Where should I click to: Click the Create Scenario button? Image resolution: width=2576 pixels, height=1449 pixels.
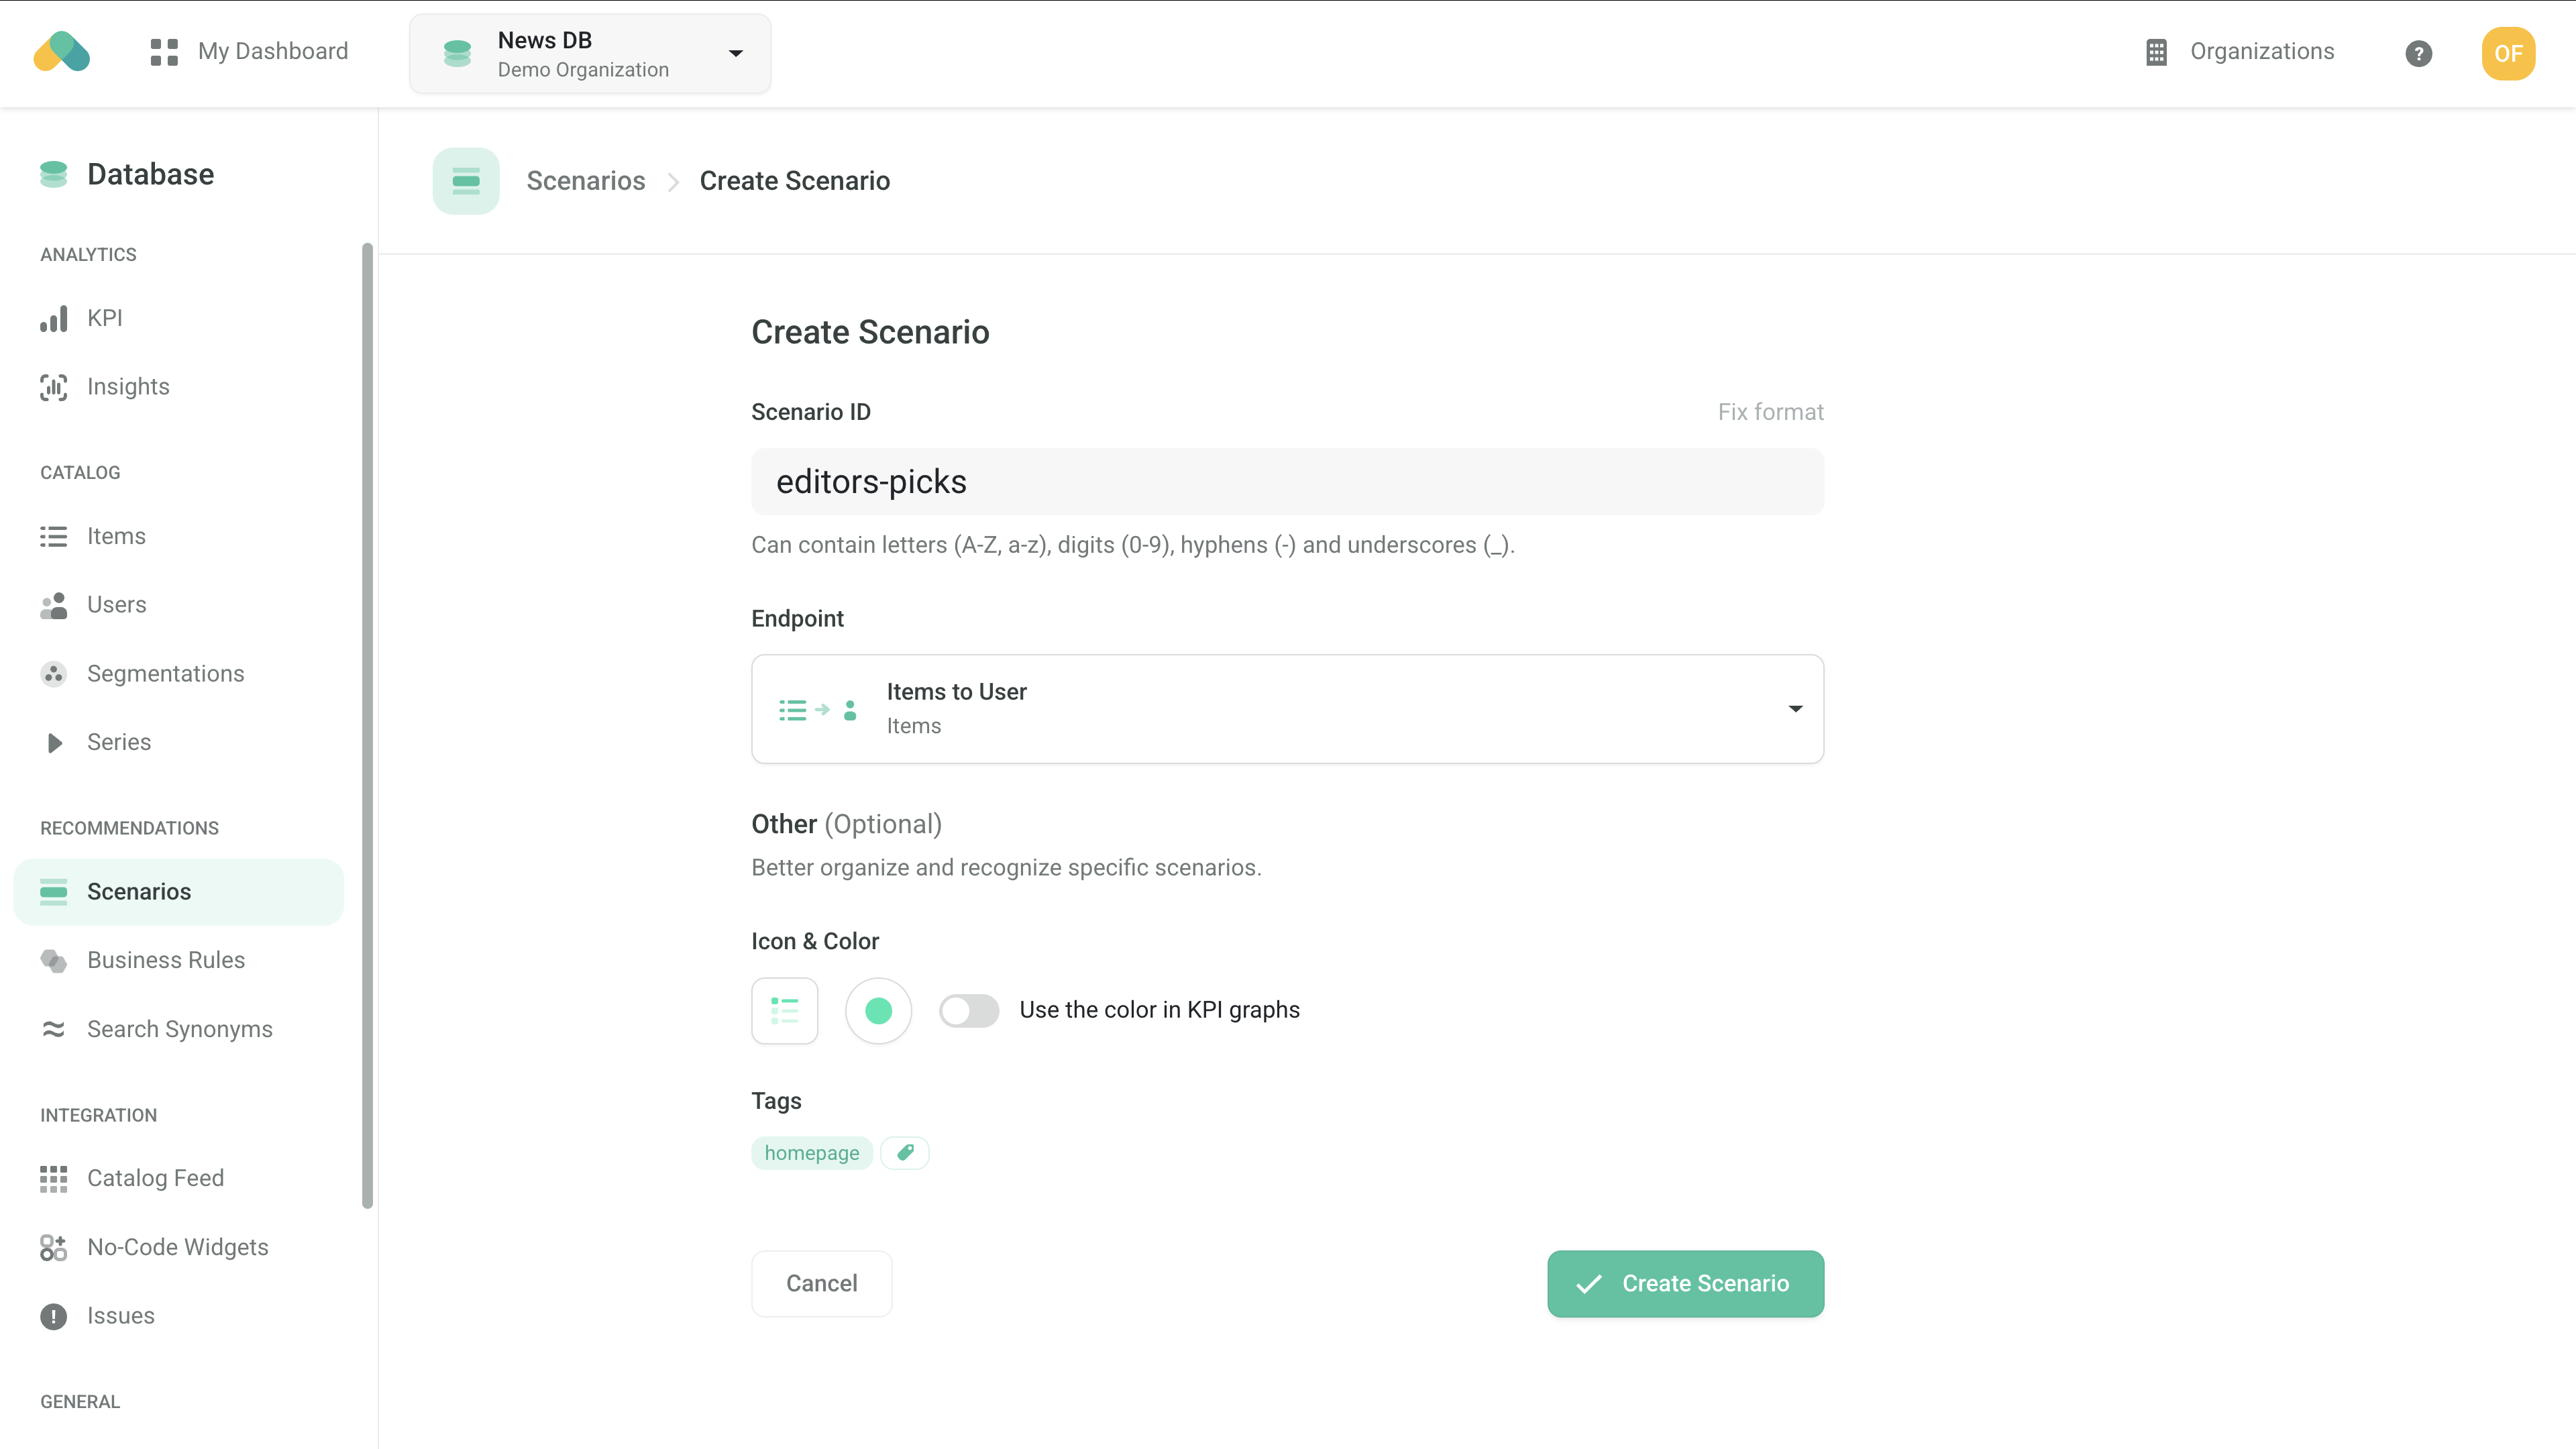point(1686,1284)
